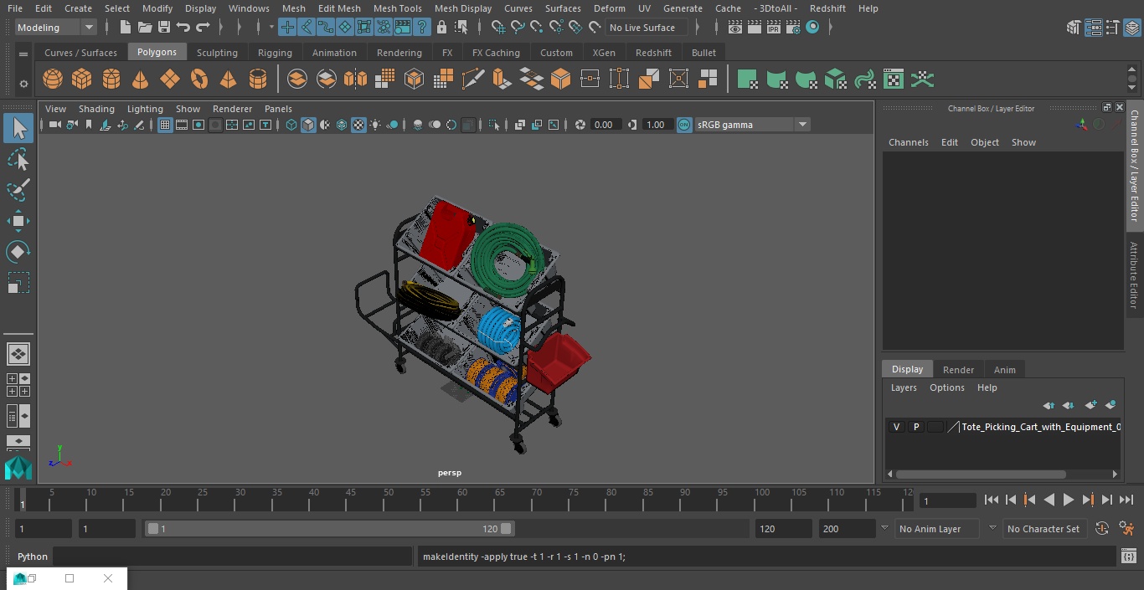Screen dimensions: 1144x590
Task: Open Render Settings clapperboard gear icon
Action: tap(793, 28)
